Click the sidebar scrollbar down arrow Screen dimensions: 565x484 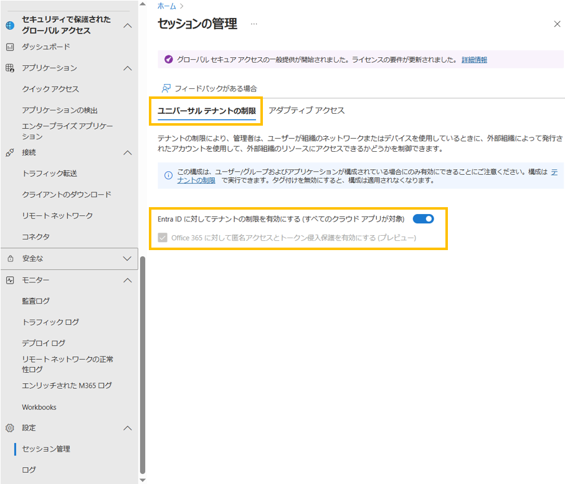click(x=143, y=480)
